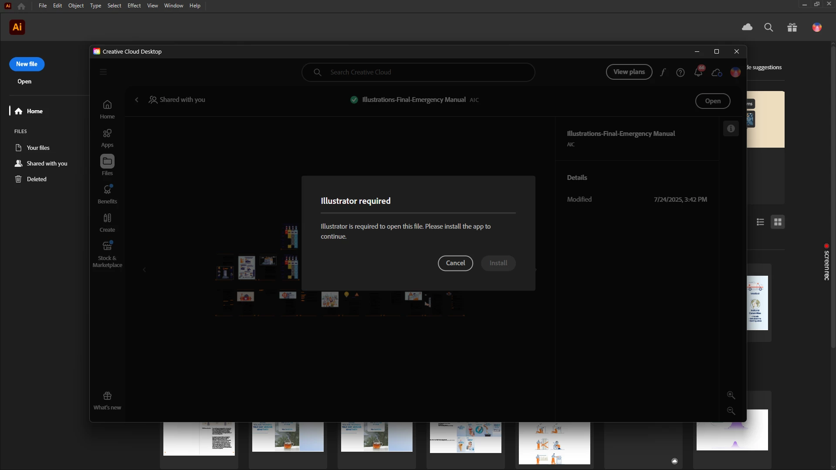Open Creative Cloud profile avatar
Screen dimensions: 836x470
tap(735, 72)
